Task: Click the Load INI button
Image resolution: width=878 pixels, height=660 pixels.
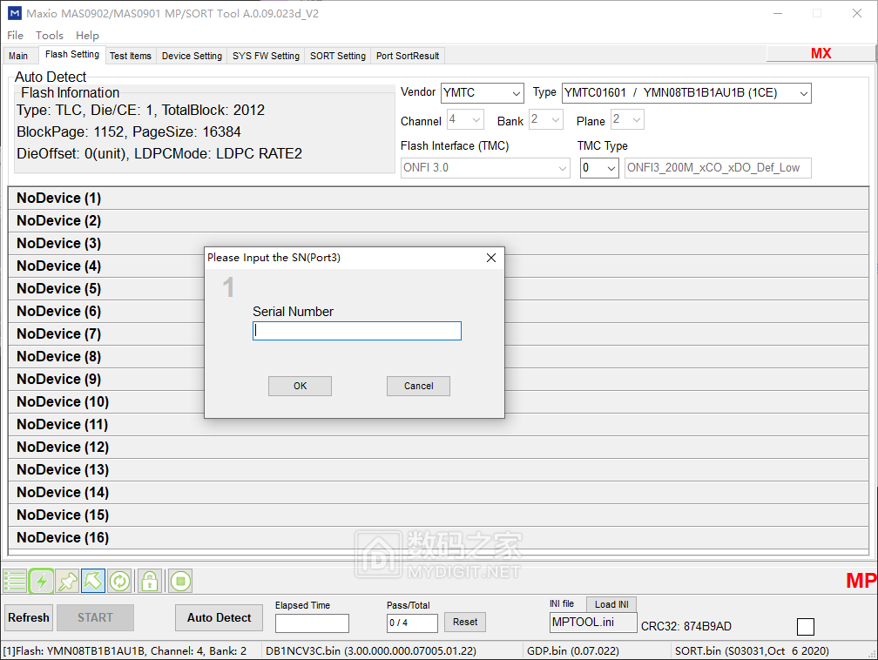Action: pos(611,604)
